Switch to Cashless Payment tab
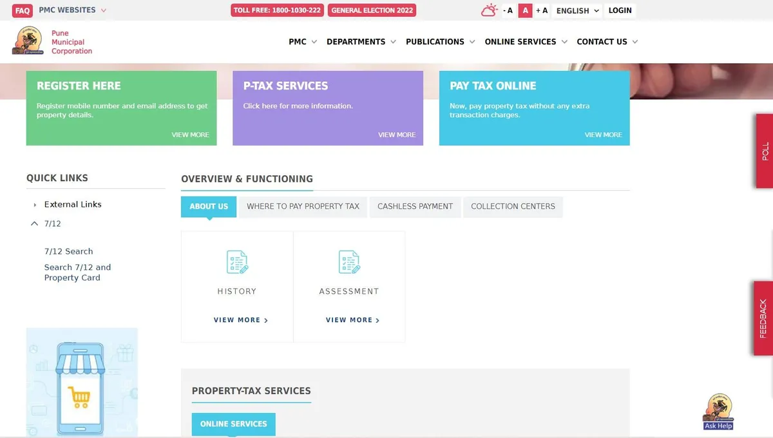This screenshot has height=438, width=773. click(x=415, y=207)
